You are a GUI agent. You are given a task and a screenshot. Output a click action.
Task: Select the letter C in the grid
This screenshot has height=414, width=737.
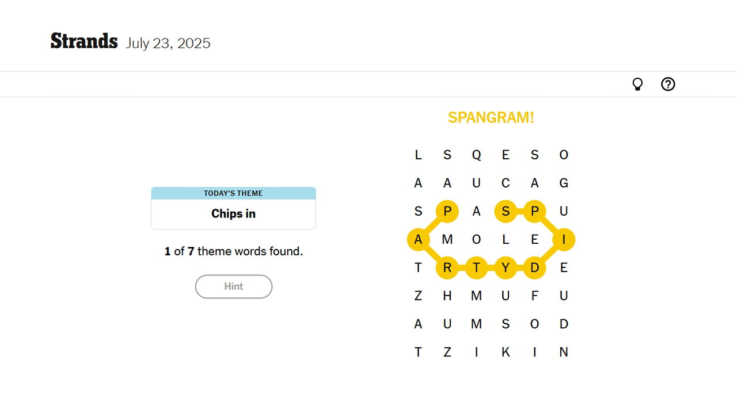[x=506, y=183]
